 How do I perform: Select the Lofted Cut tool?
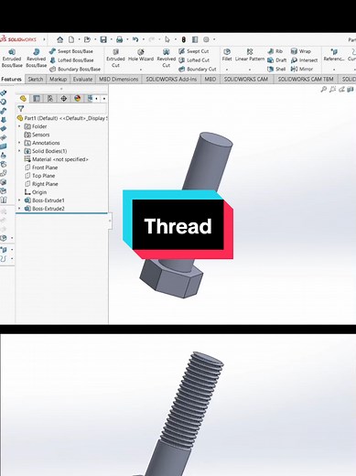194,60
